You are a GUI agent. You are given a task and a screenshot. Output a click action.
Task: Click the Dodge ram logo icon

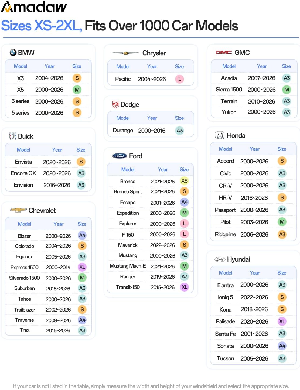[116, 104]
